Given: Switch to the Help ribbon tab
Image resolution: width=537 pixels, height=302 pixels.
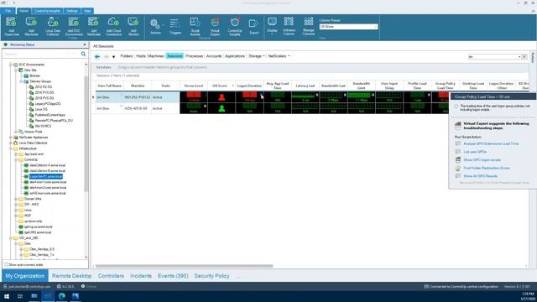Looking at the screenshot, I should [87, 11].
